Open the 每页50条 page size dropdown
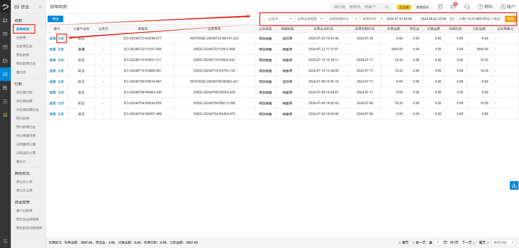Image resolution: width=519 pixels, height=248 pixels. click(503, 243)
